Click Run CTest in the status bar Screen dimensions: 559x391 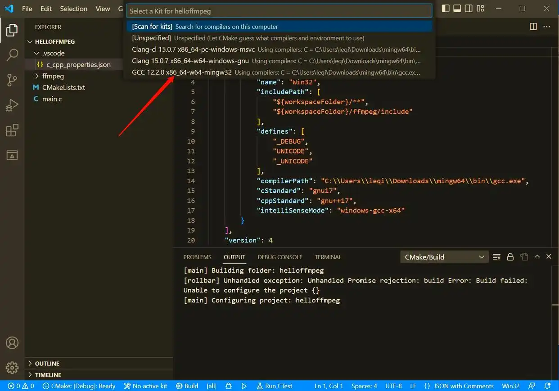point(274,386)
